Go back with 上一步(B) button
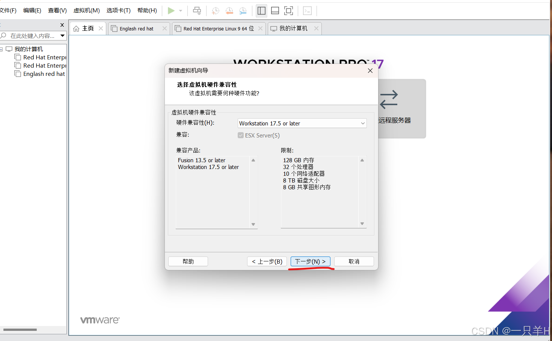The image size is (552, 341). coord(267,261)
